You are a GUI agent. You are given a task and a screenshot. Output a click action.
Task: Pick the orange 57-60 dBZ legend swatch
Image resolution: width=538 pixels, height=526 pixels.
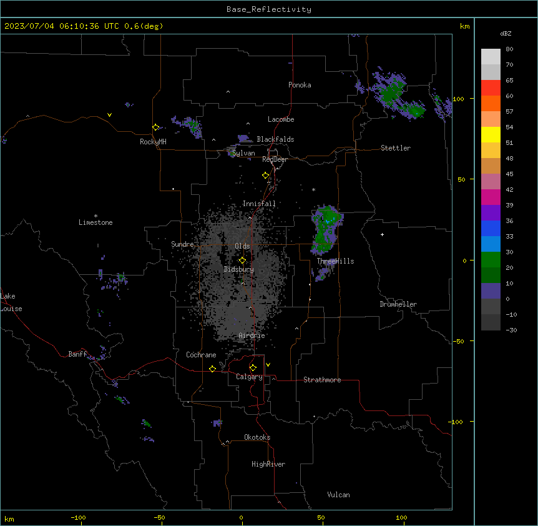[491, 103]
